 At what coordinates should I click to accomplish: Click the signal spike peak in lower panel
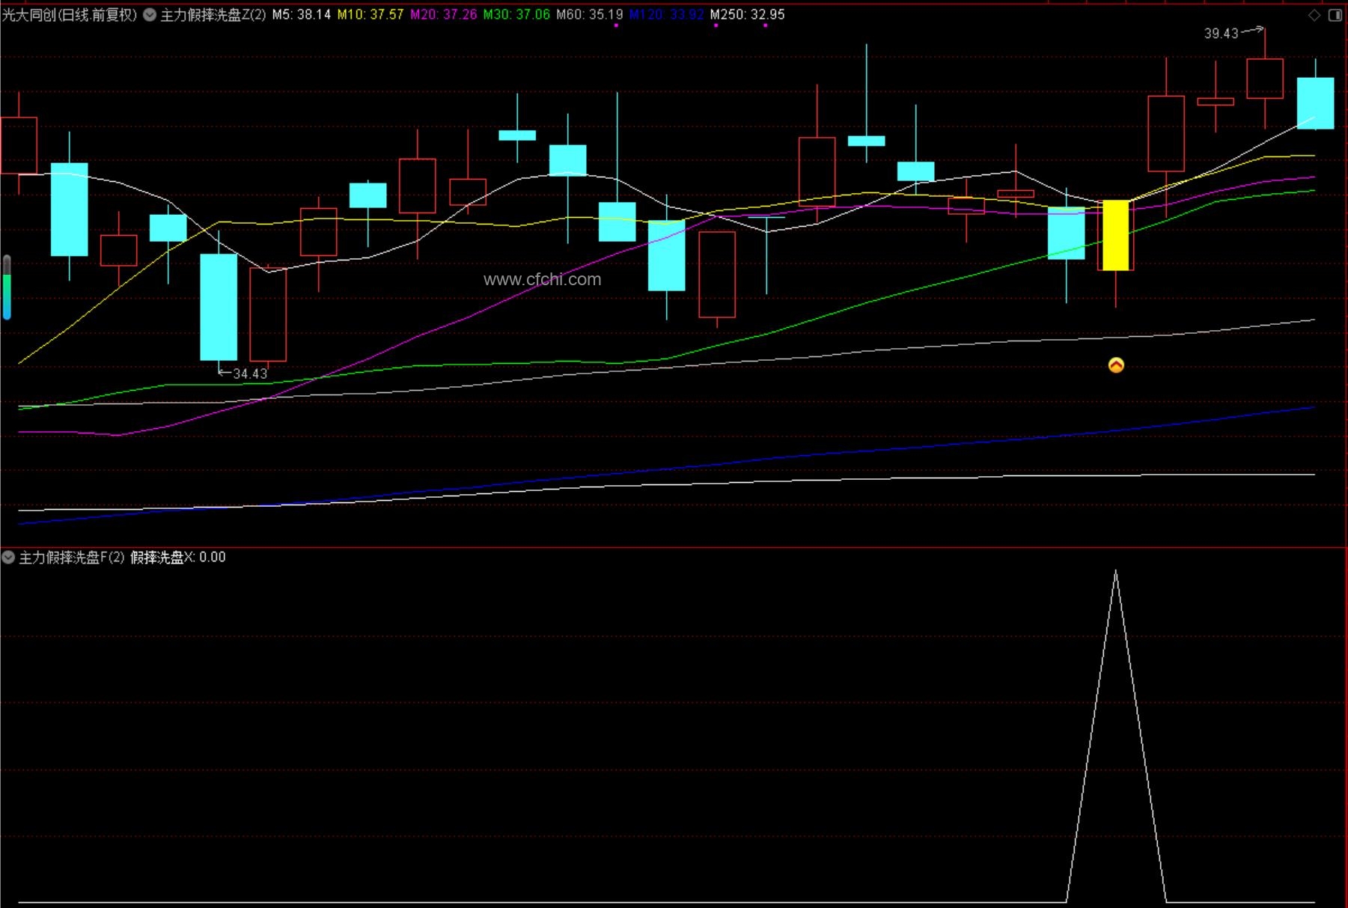1116,572
